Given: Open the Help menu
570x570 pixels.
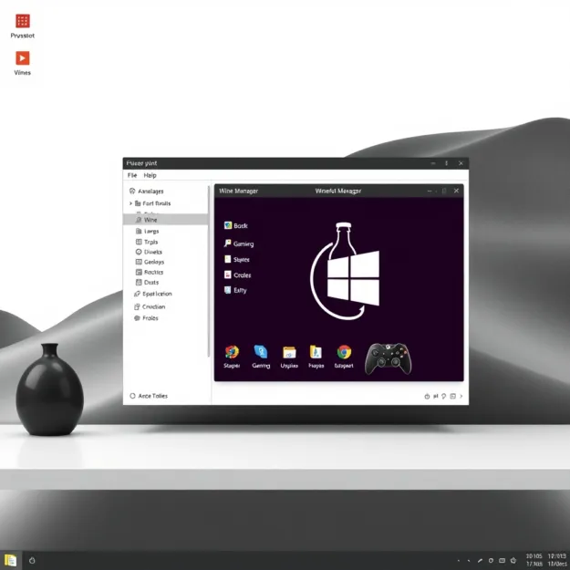Looking at the screenshot, I should 150,175.
